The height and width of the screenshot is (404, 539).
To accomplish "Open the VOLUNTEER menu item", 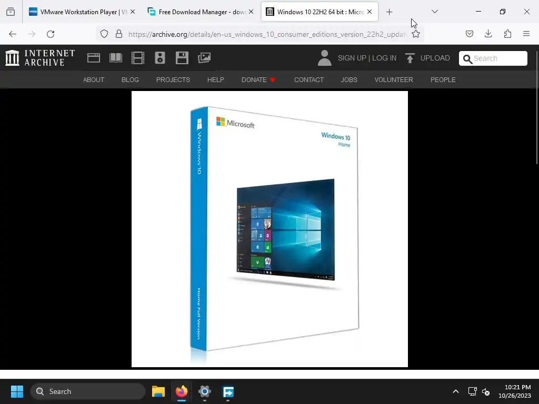I will [x=394, y=80].
